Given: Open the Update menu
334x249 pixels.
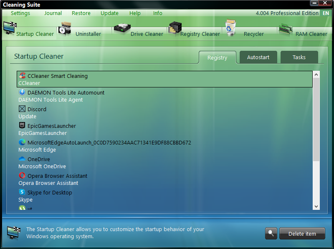Looking at the screenshot, I should (109, 13).
